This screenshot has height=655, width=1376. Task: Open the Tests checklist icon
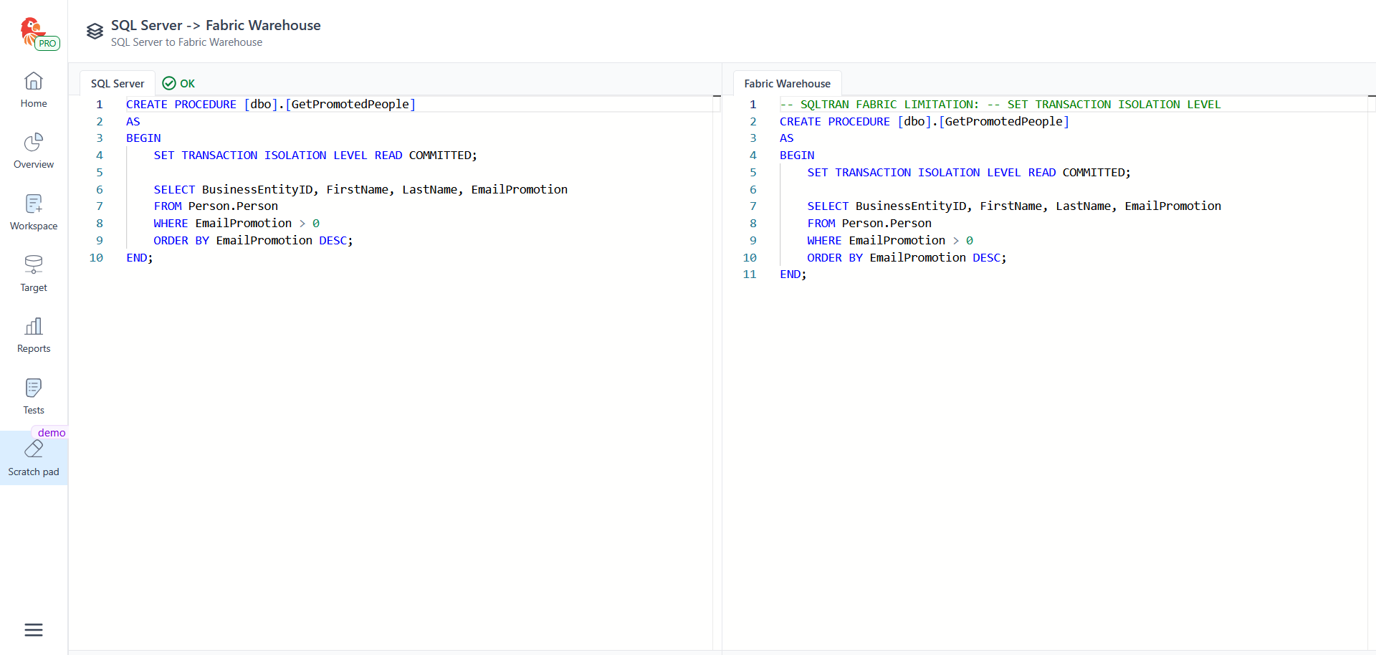pyautogui.click(x=34, y=388)
